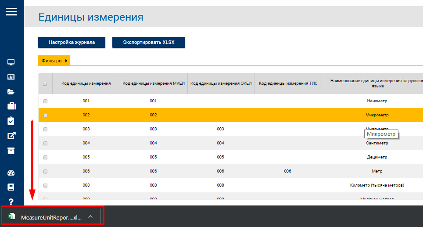Open download options chevron for MeasureUnitReport

(x=90, y=216)
